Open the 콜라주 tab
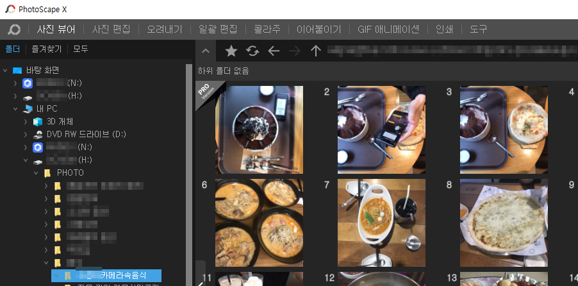578x286 pixels. (x=267, y=29)
